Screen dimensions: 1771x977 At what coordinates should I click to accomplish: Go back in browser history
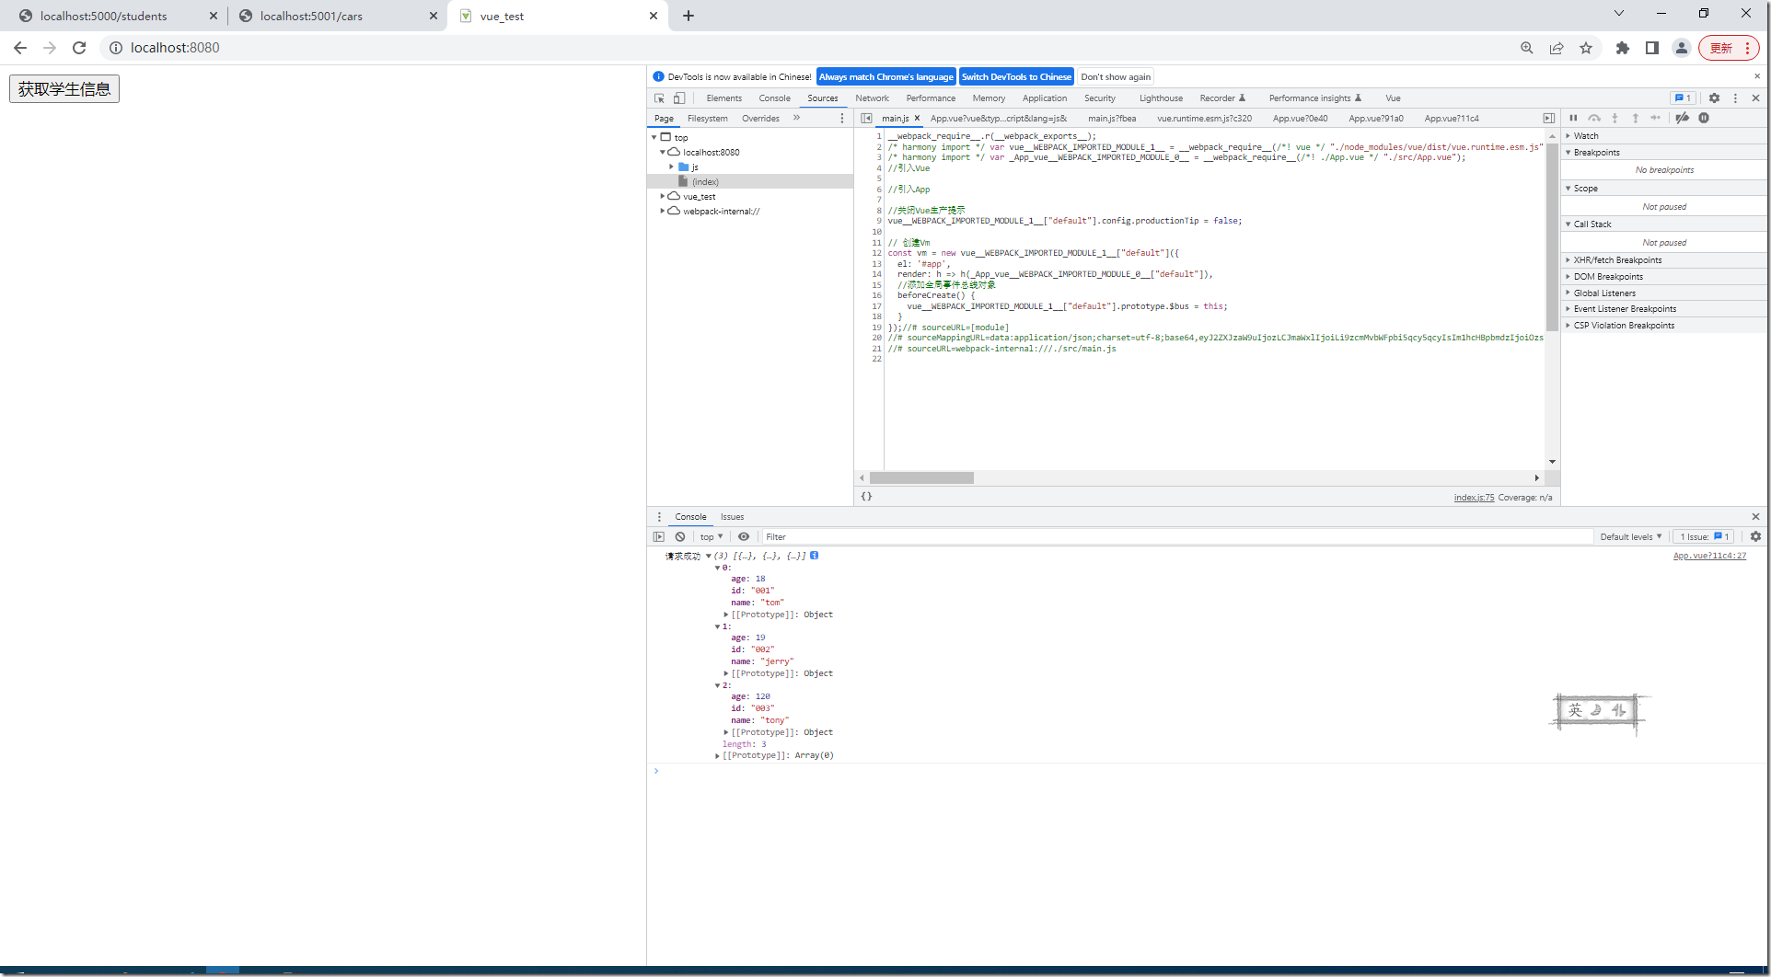(20, 48)
